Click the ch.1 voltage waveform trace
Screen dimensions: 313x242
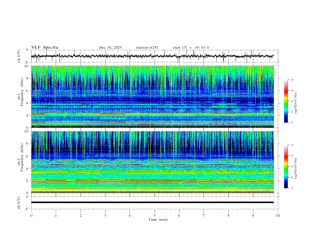(152, 56)
